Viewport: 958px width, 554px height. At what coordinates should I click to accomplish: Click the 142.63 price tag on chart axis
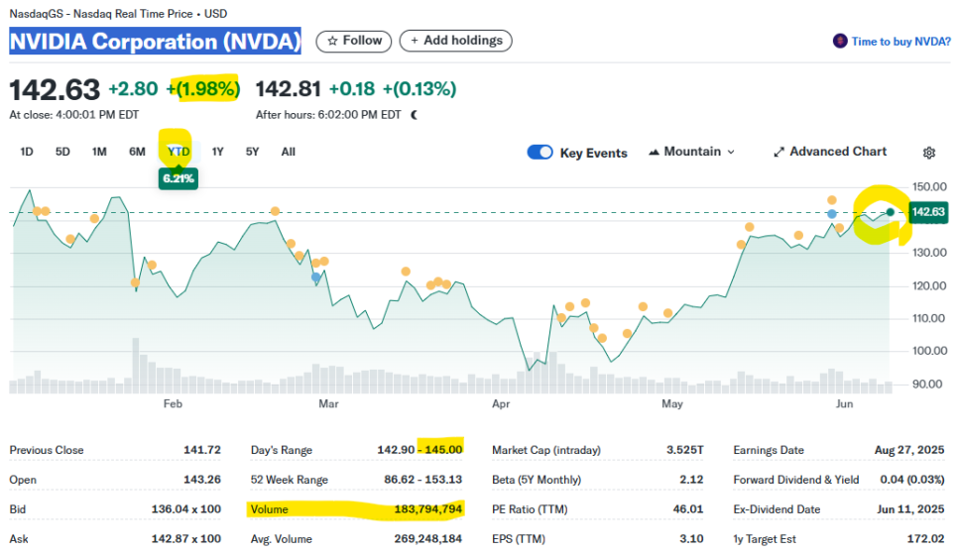tap(928, 212)
